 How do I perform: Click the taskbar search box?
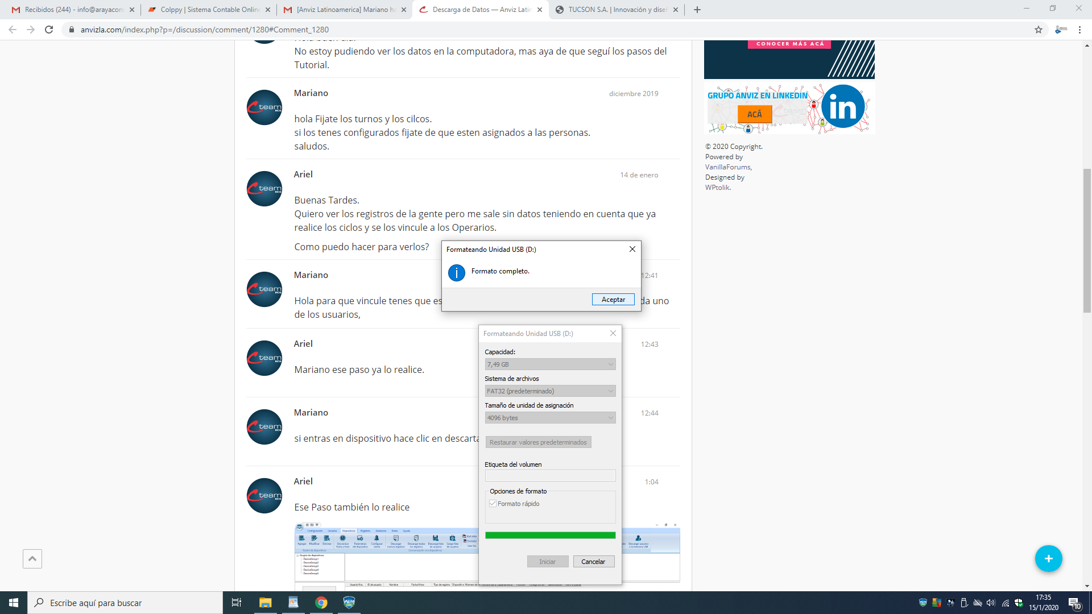(x=125, y=603)
